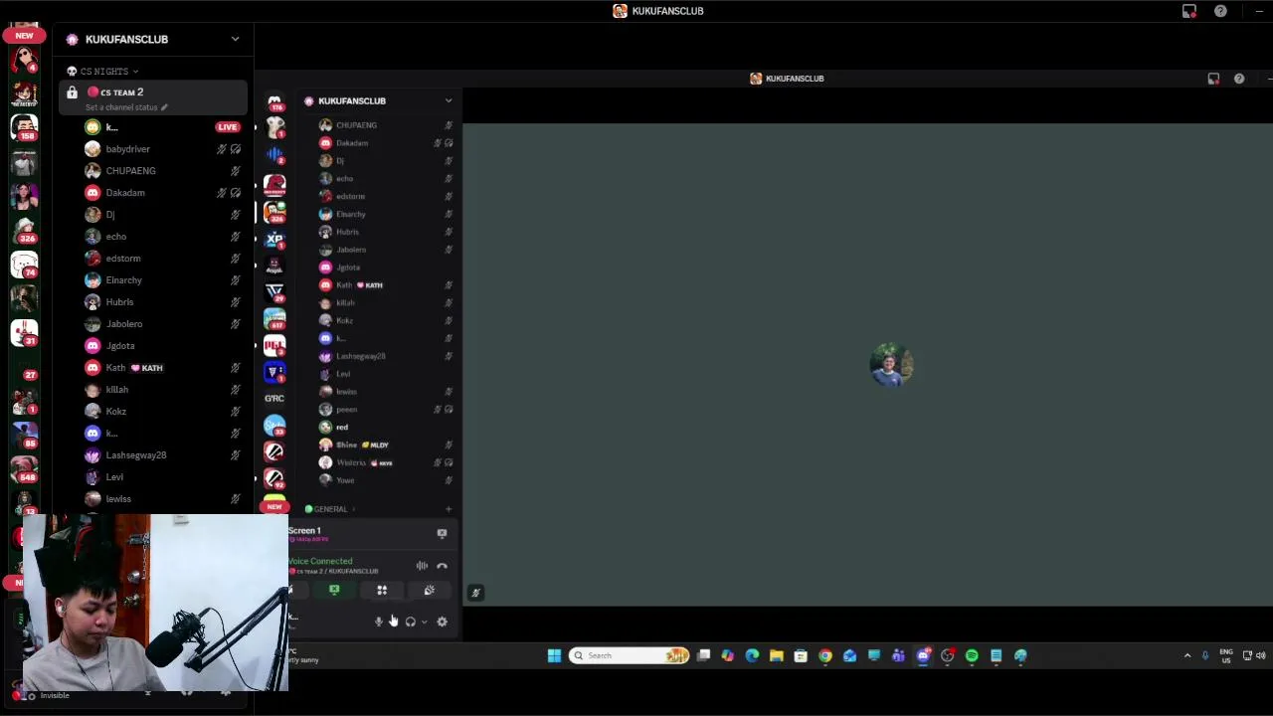The height and width of the screenshot is (716, 1273).
Task: Toggle screen share green button
Action: tap(334, 591)
